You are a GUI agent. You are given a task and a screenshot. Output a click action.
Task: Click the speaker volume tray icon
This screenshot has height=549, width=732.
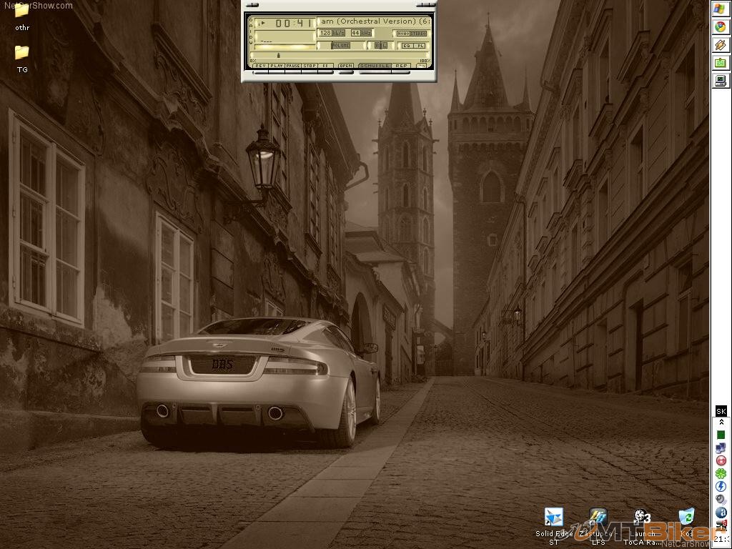(721, 499)
